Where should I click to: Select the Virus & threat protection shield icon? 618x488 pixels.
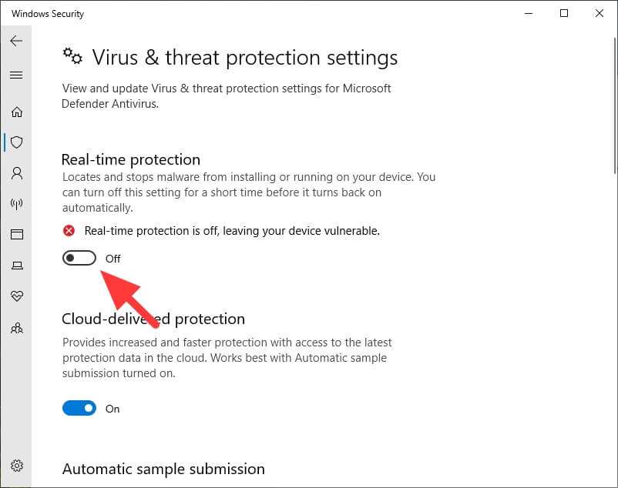(17, 142)
